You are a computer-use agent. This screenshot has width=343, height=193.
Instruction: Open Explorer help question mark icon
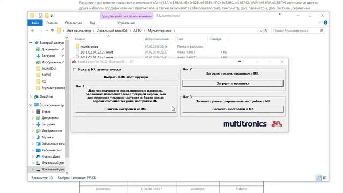click(325, 23)
